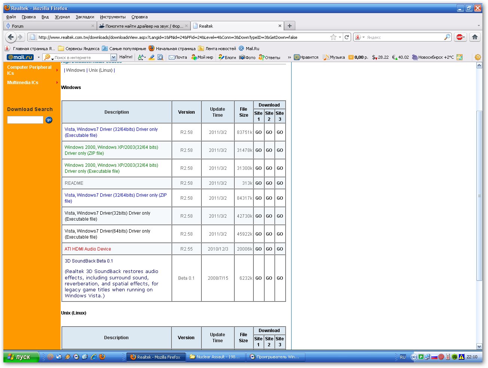Click the Yandex search magnifier icon
Viewport: 488px width, 368px height.
tap(447, 37)
